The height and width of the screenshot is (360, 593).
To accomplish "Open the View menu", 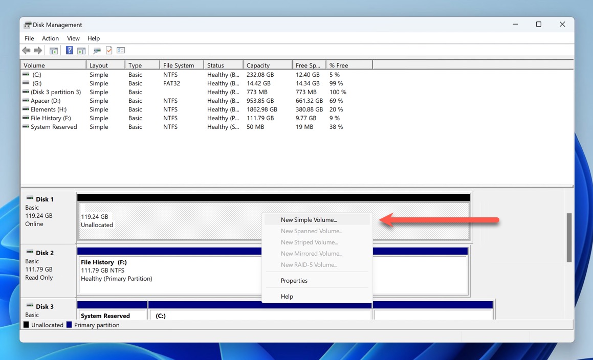I will tap(73, 38).
